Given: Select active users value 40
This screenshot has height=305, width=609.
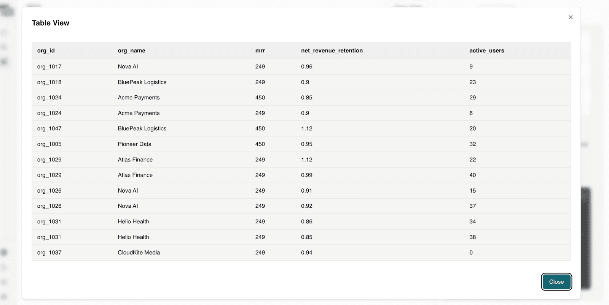Looking at the screenshot, I should [472, 175].
